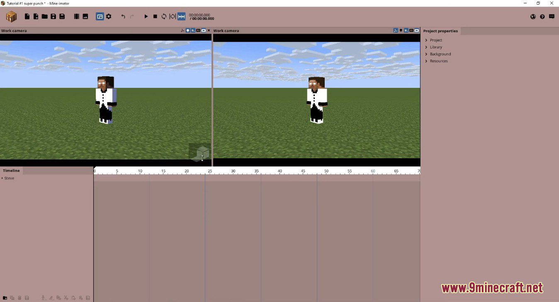Undo the last action
Screen dimensions: 559x302
click(123, 17)
